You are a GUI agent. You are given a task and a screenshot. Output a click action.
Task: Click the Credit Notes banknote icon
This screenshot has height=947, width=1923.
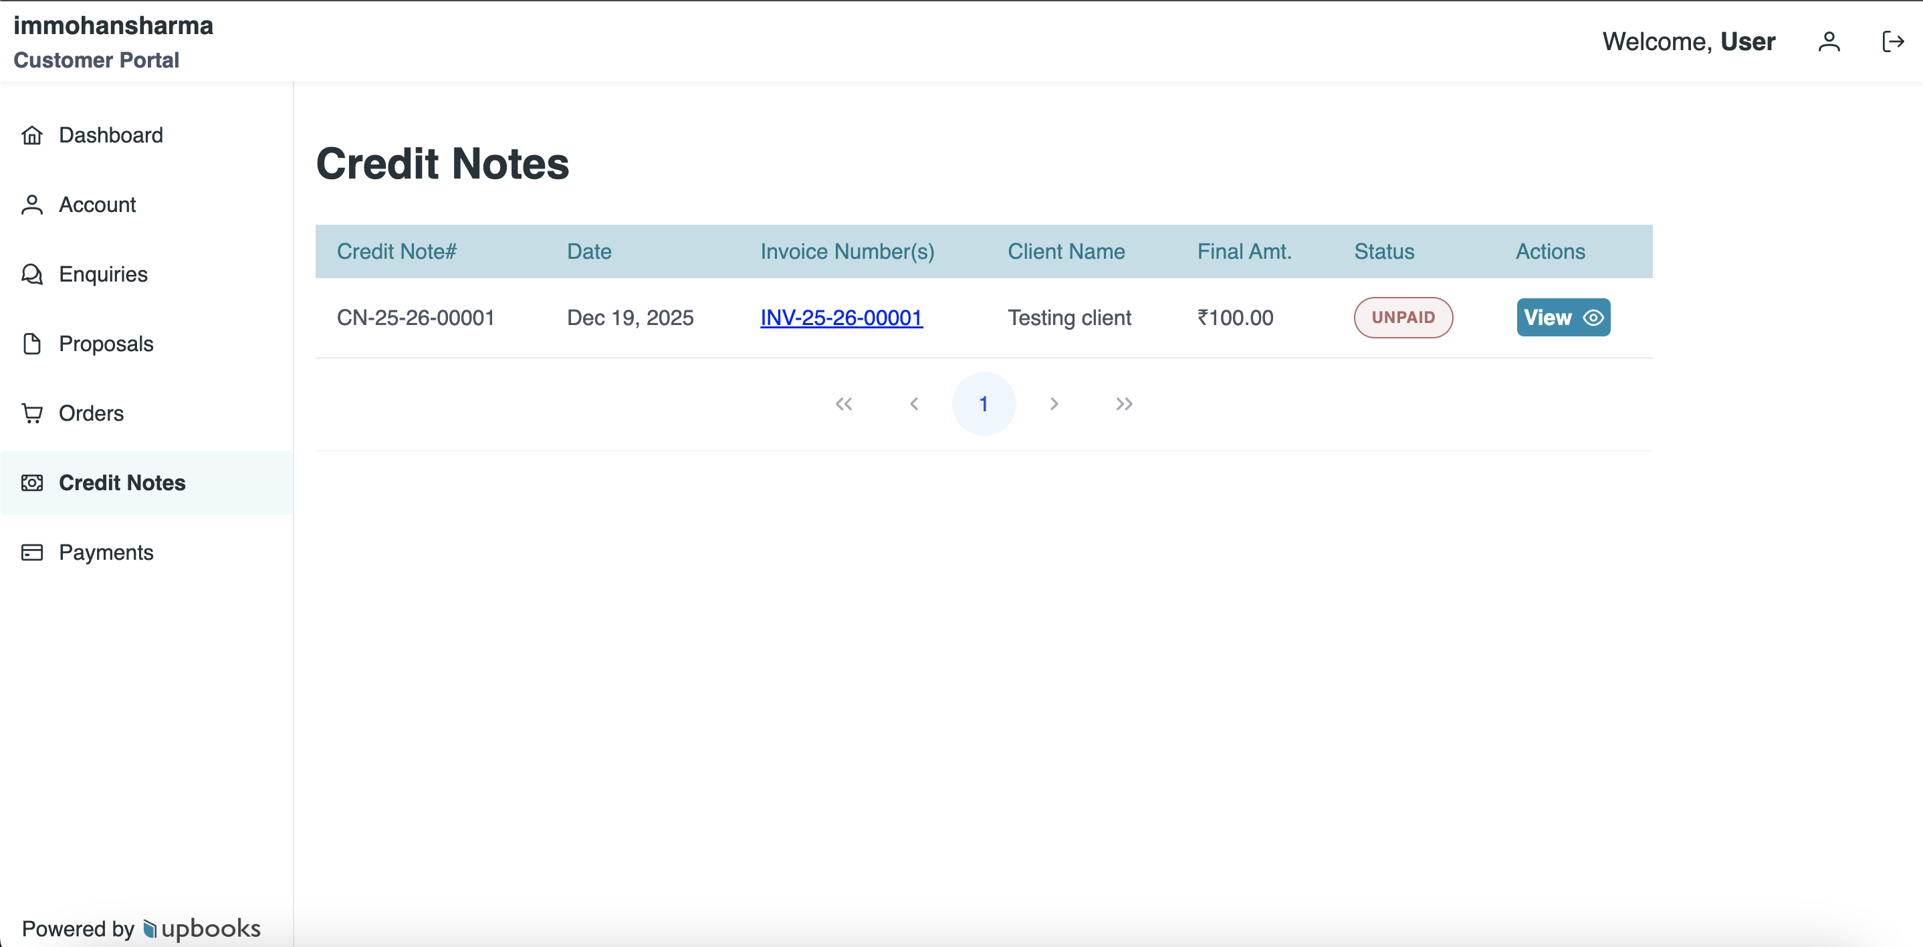[x=31, y=482]
